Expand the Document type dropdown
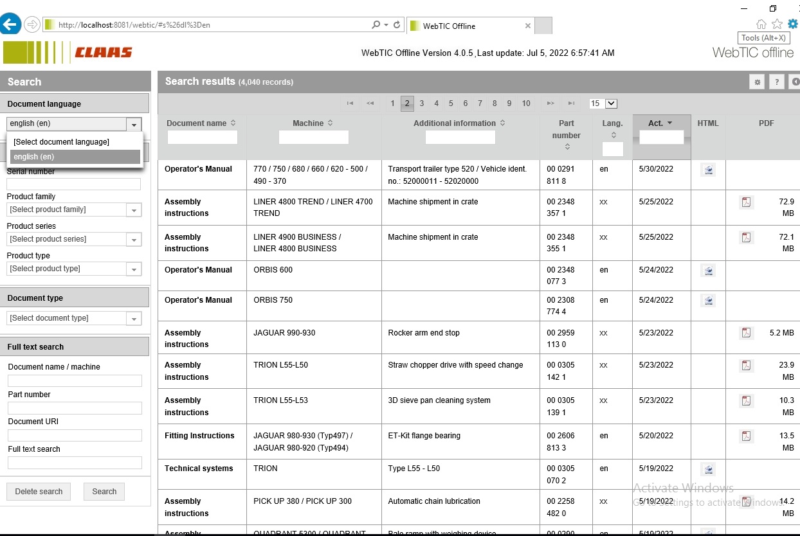The height and width of the screenshot is (536, 800). coord(134,319)
